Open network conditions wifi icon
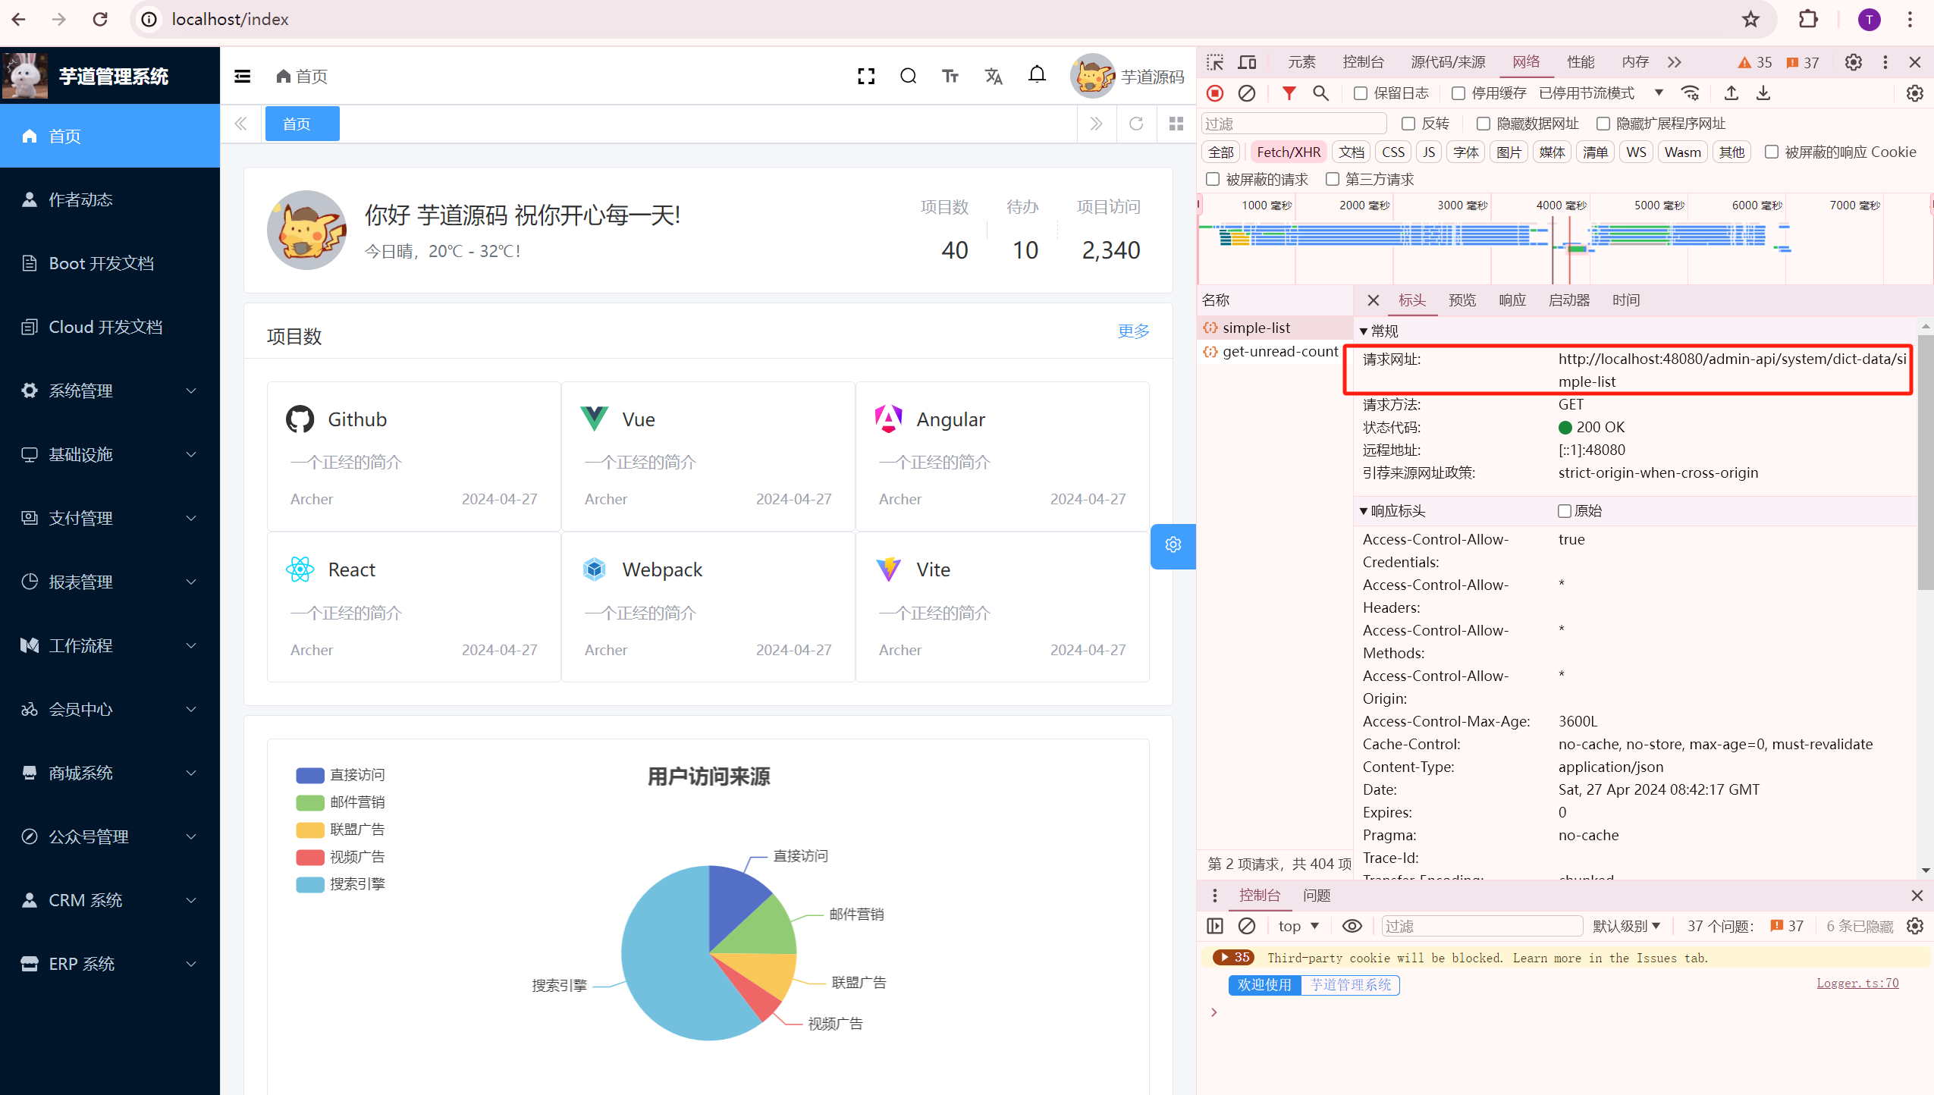Screen dimensions: 1934x1095 (1691, 93)
